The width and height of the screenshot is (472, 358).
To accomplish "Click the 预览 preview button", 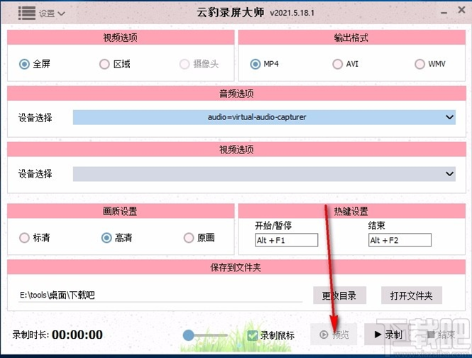I will pyautogui.click(x=334, y=335).
